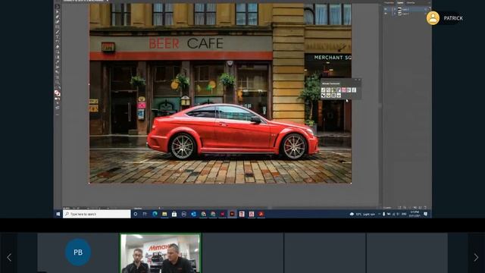Expand Layer 1 disclosure arrow

(x=395, y=14)
